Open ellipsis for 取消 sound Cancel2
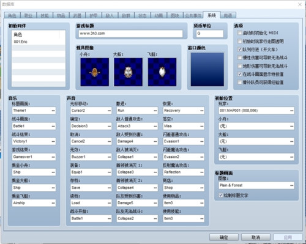 click(x=110, y=141)
